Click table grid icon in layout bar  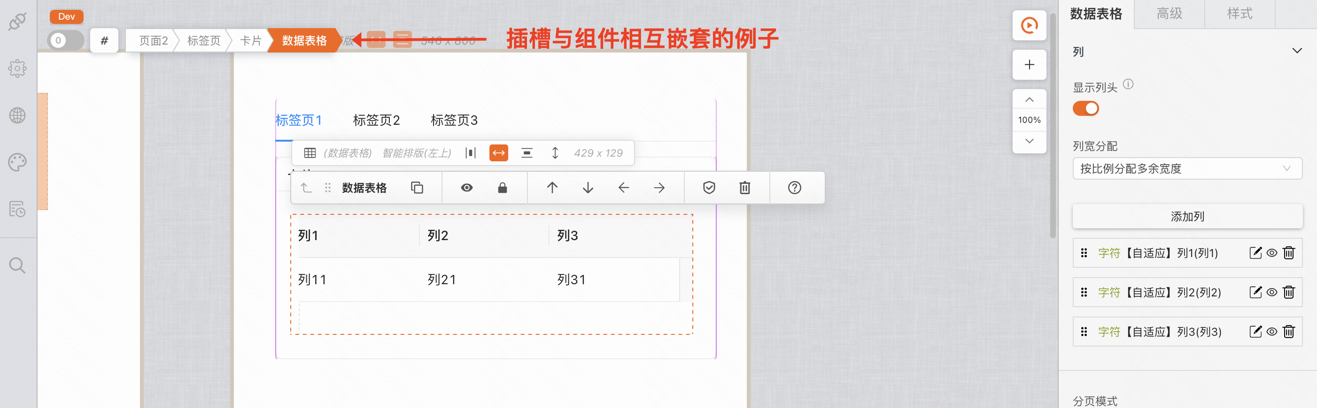pyautogui.click(x=310, y=153)
